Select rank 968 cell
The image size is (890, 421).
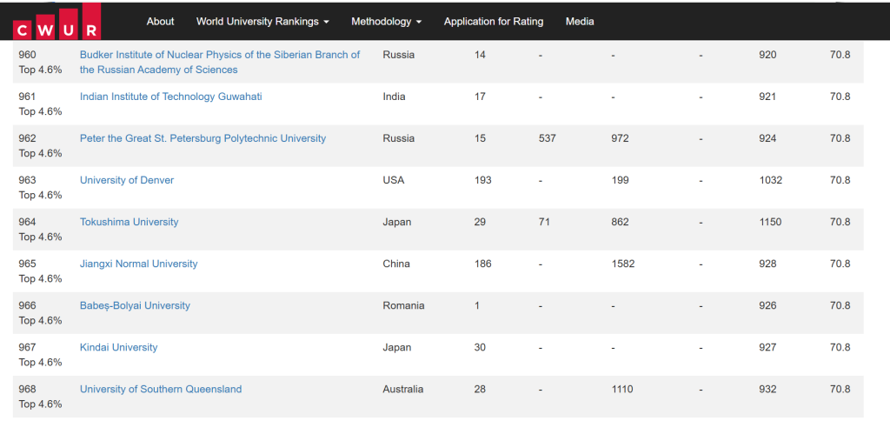[40, 397]
